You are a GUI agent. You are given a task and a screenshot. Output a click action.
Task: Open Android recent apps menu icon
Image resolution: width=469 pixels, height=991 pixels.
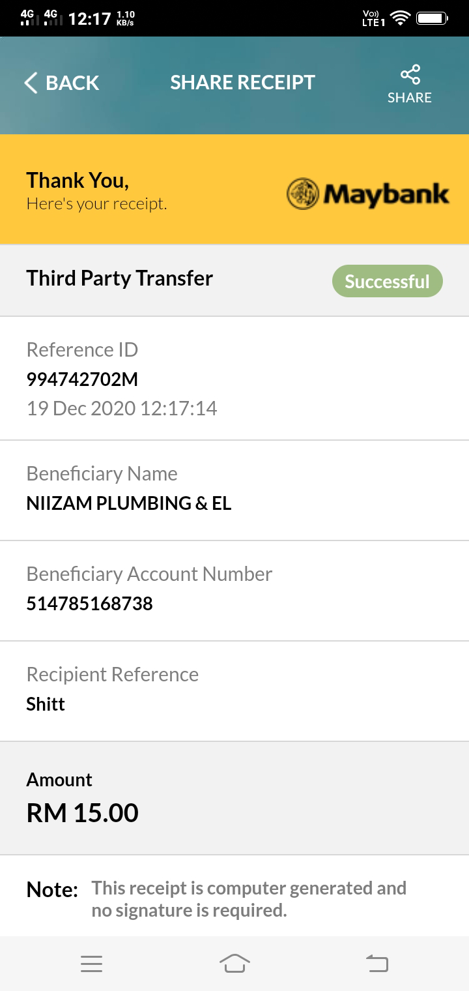(91, 964)
